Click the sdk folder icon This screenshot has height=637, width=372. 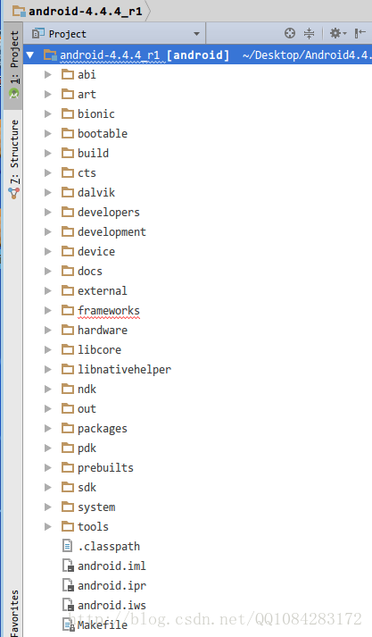tap(68, 487)
